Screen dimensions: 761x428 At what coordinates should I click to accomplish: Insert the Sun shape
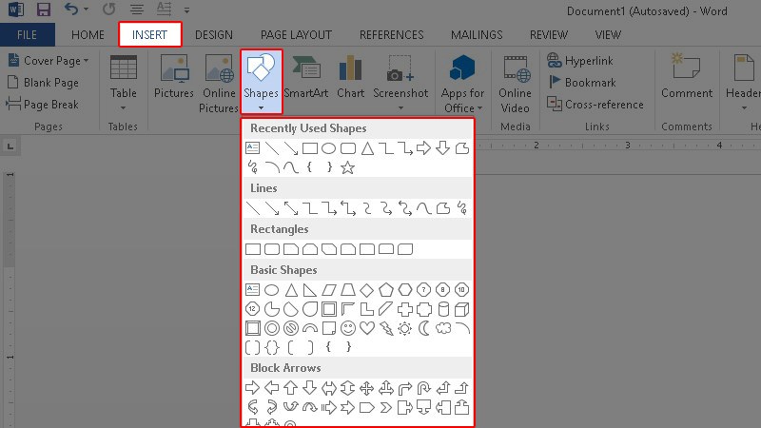405,328
